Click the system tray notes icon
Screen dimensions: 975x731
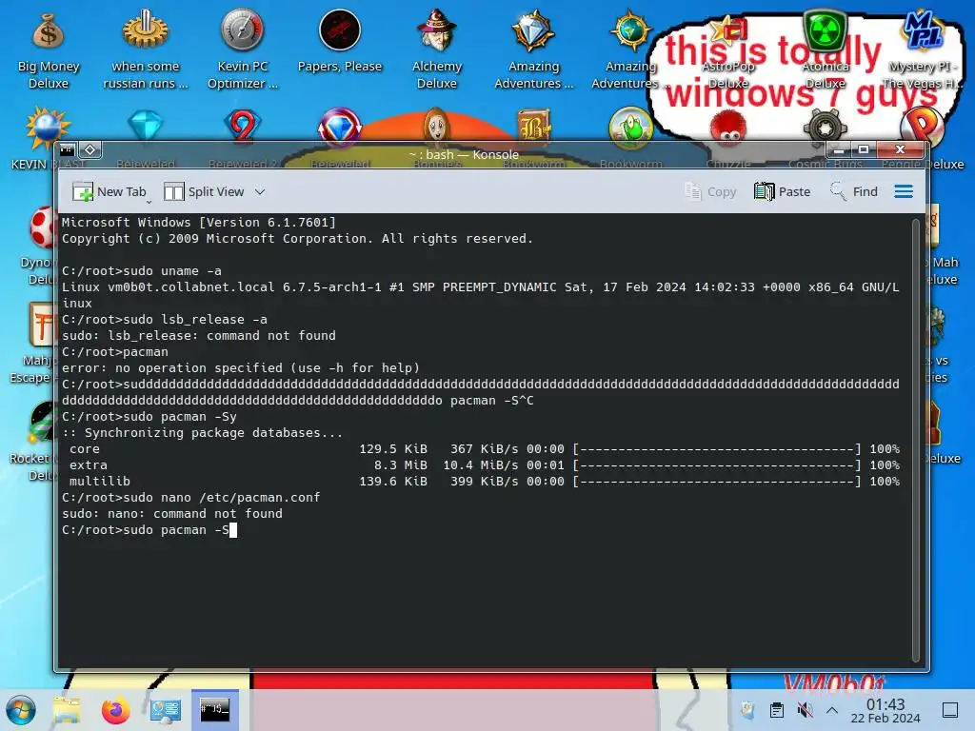point(748,710)
